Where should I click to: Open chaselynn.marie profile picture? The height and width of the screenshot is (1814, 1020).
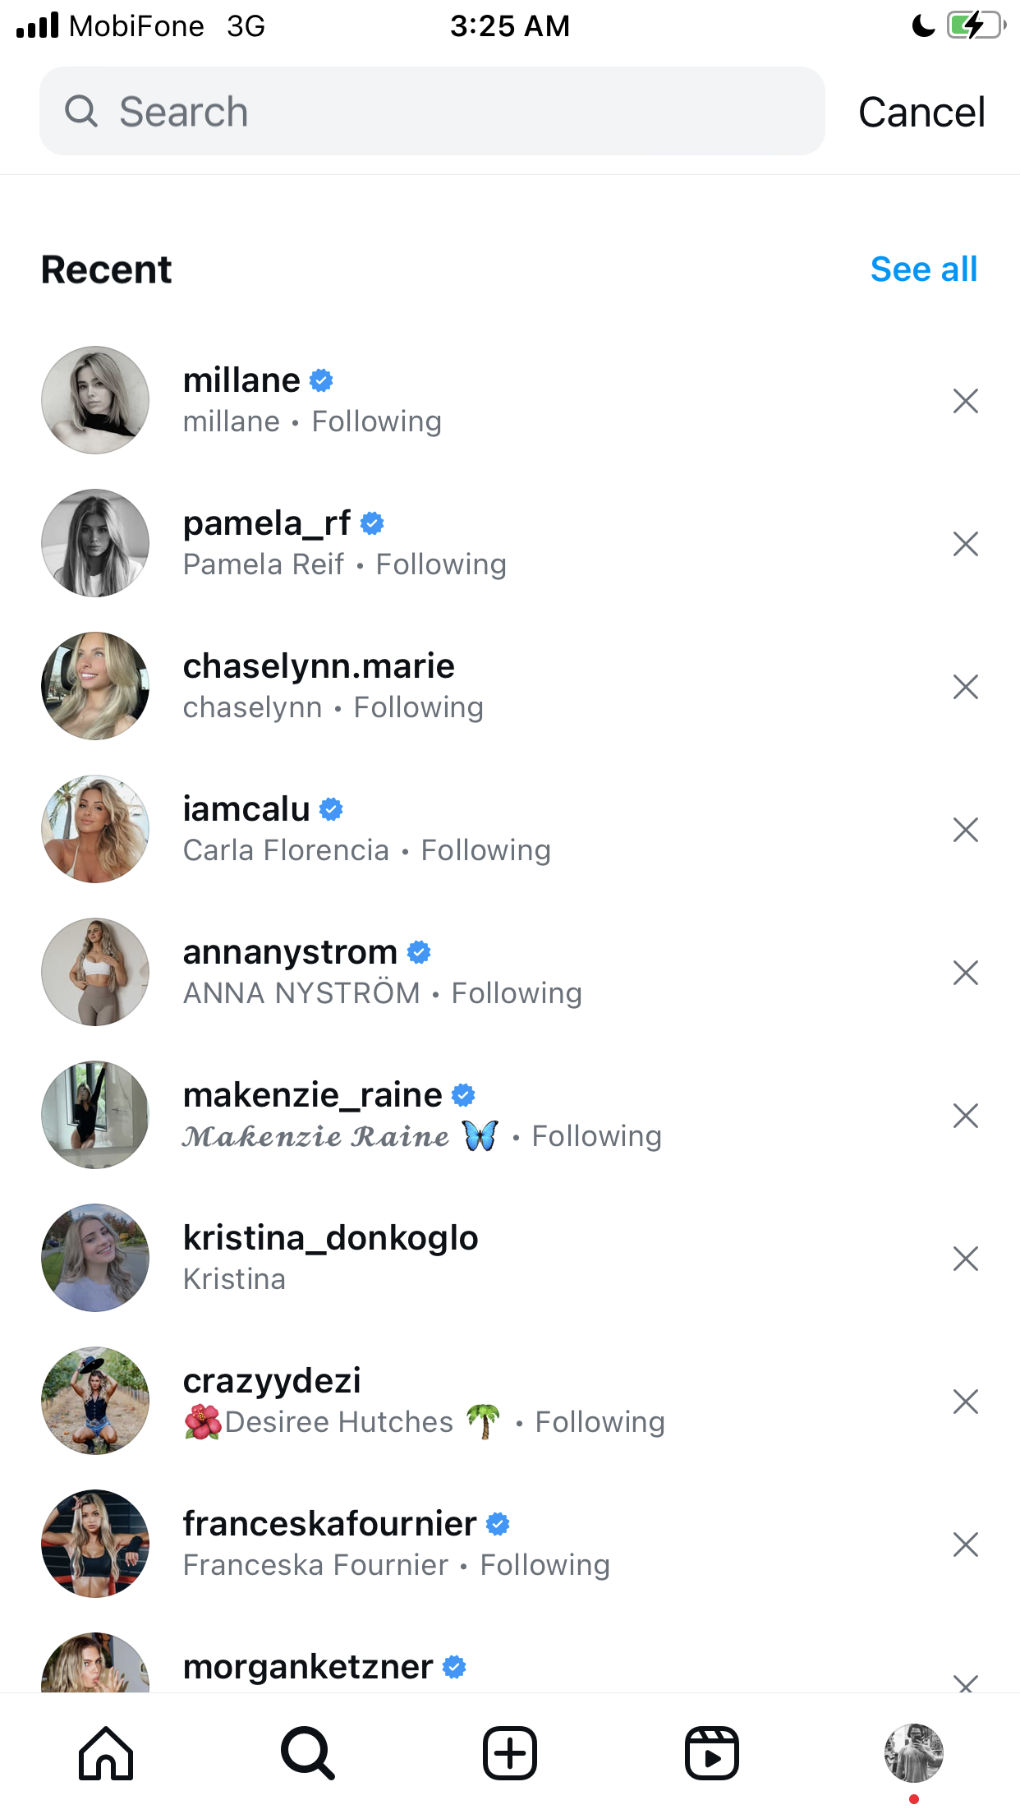click(95, 686)
